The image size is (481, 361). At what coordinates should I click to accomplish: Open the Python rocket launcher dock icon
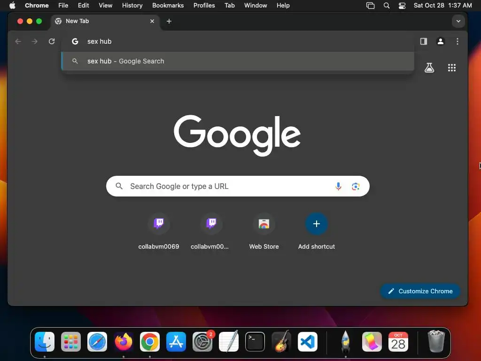pos(345,342)
